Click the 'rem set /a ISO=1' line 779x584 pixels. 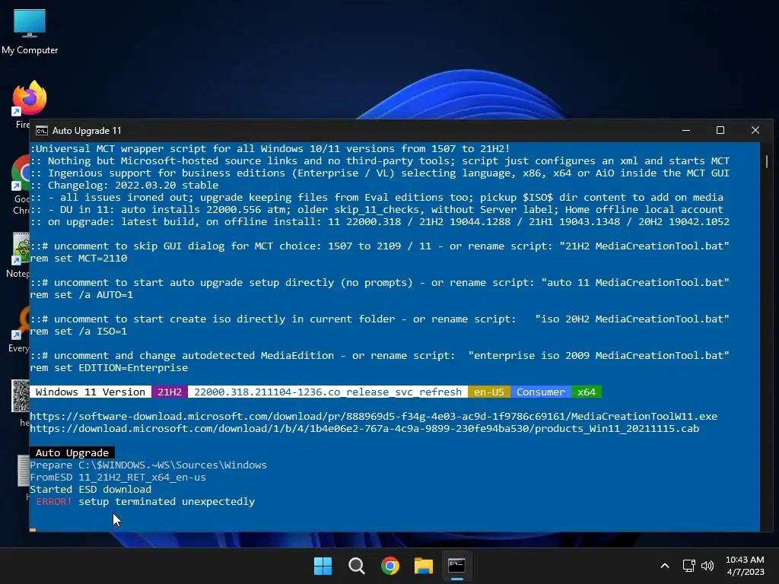(78, 332)
